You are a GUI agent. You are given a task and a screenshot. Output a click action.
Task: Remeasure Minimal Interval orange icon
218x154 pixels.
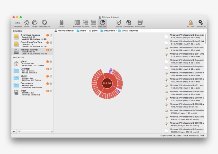click(48, 50)
